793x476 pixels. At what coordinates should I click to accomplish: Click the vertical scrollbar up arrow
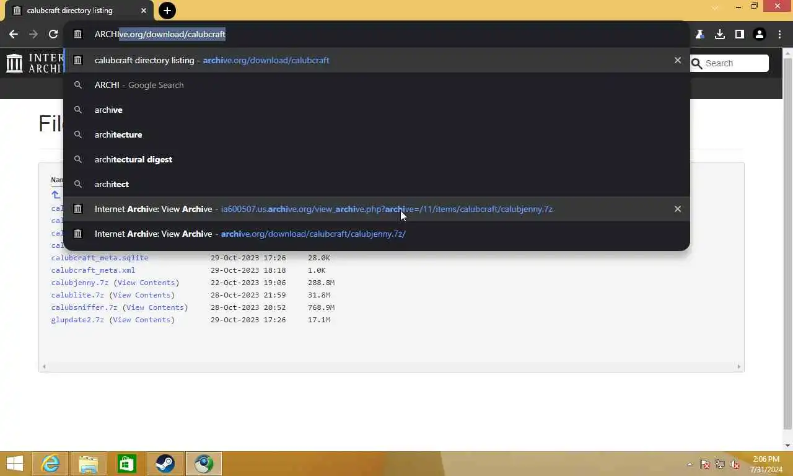787,53
